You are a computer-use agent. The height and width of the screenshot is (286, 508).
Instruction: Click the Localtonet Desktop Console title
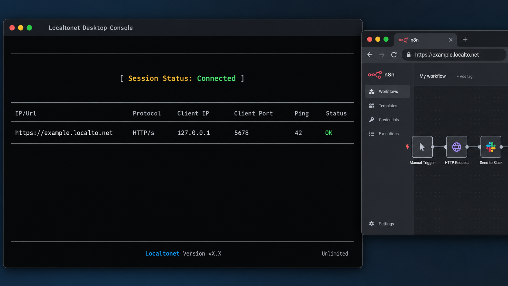pyautogui.click(x=91, y=28)
